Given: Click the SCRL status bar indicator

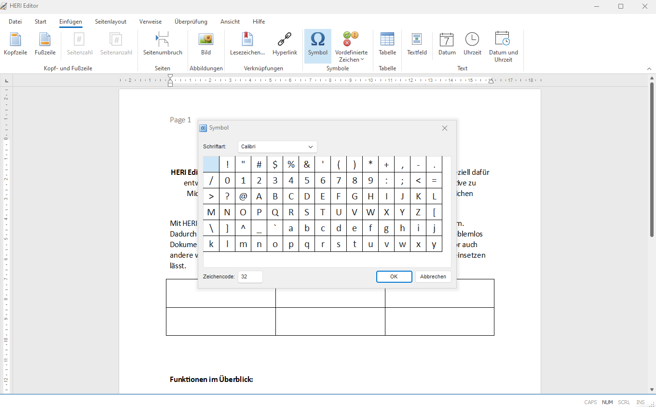Looking at the screenshot, I should point(624,402).
